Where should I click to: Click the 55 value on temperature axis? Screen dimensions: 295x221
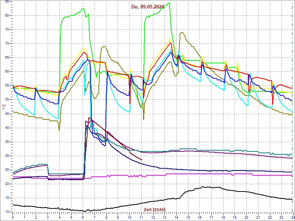pos(7,86)
